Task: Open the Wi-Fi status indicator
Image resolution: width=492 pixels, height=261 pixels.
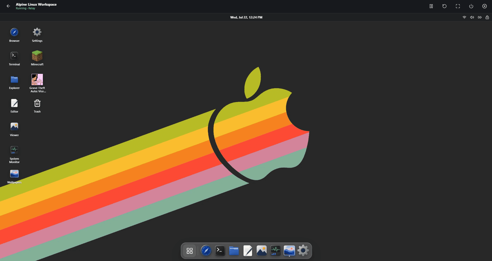Action: tap(464, 17)
